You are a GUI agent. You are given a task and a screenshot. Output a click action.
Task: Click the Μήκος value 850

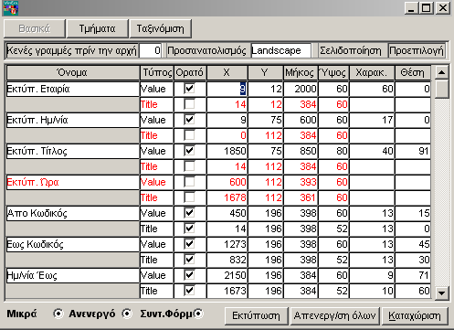(x=301, y=151)
